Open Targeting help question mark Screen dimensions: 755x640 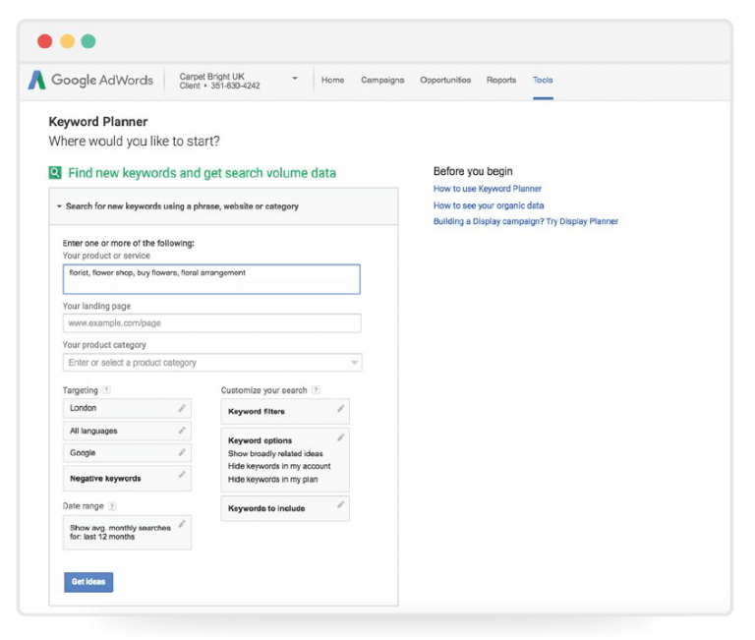pos(107,390)
